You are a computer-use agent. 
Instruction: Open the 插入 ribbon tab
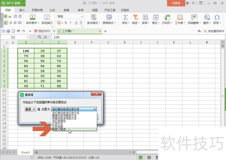click(x=22, y=10)
